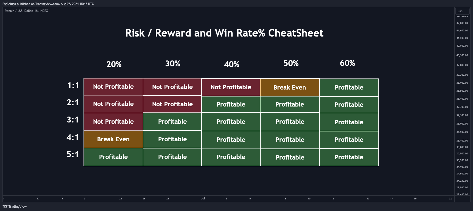Image resolution: width=473 pixels, height=211 pixels.
Task: Click the 20% win rate column header
Action: coord(114,64)
